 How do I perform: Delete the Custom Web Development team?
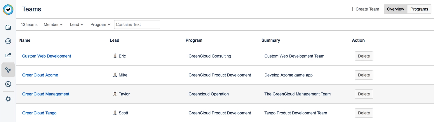pos(364,56)
